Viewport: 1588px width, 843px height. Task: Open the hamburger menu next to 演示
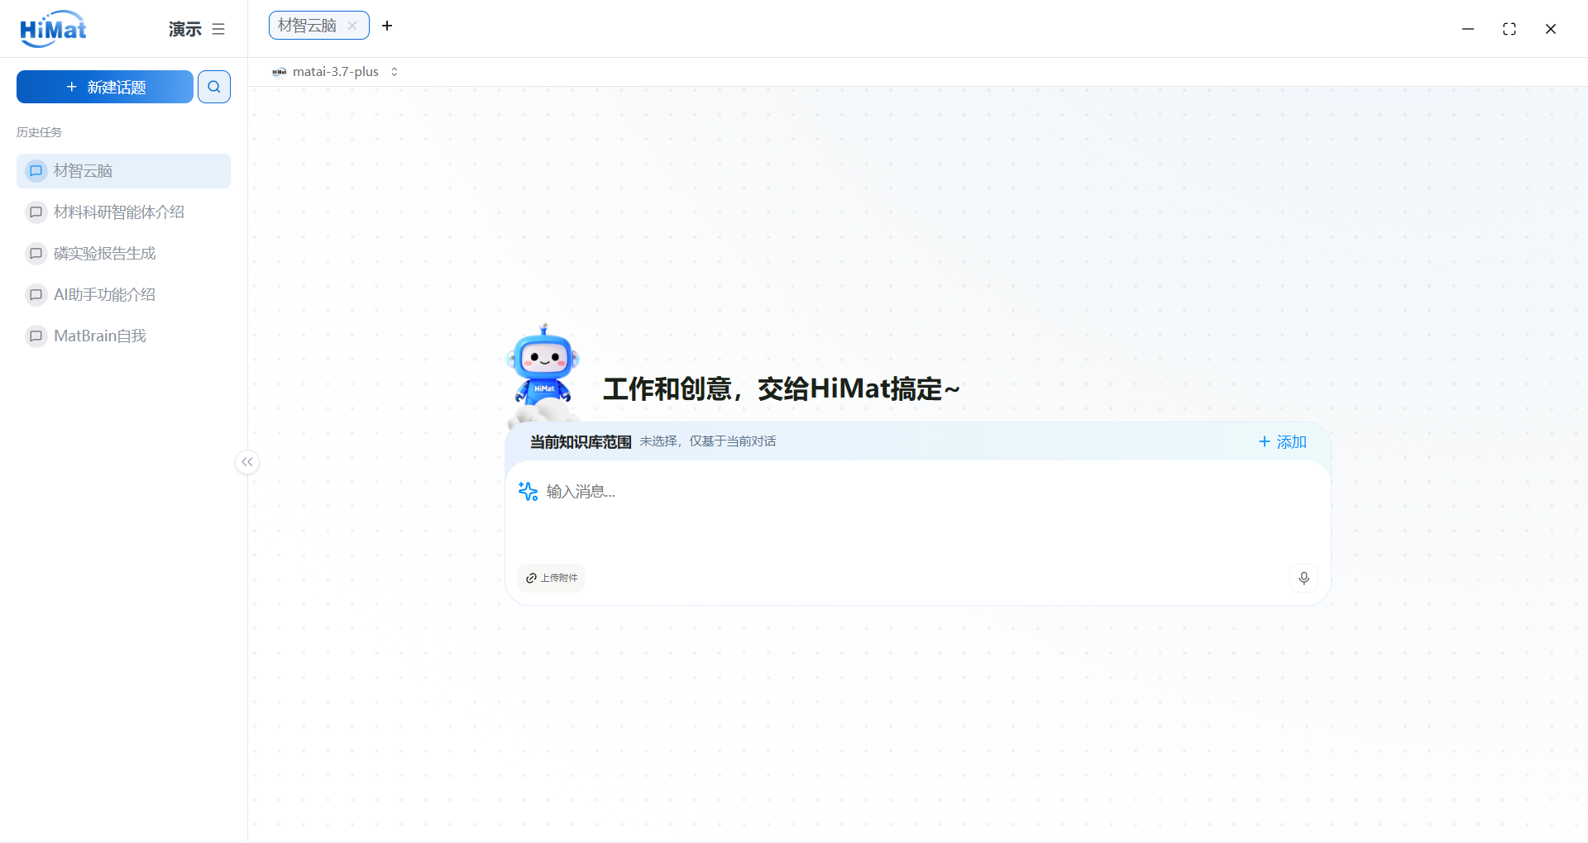point(218,29)
